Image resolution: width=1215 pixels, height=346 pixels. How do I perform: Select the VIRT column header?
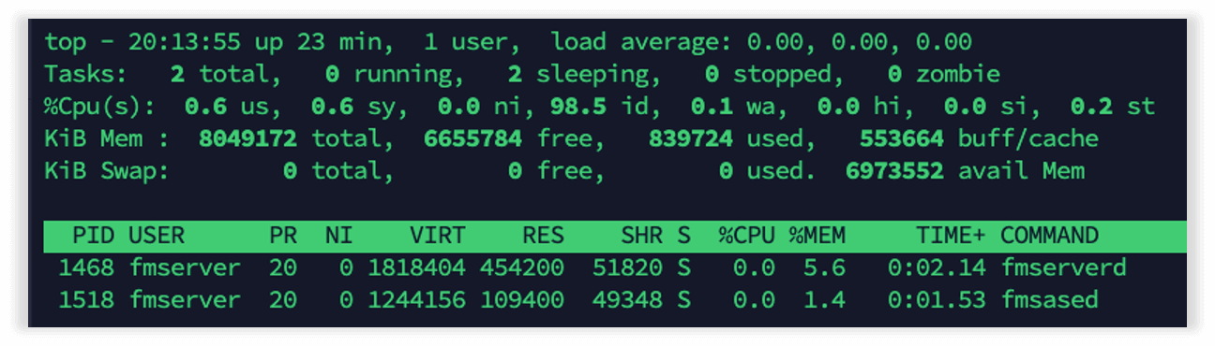click(437, 236)
